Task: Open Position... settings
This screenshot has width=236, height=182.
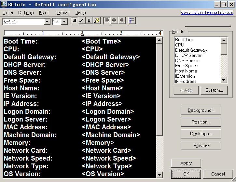Action: click(201, 122)
